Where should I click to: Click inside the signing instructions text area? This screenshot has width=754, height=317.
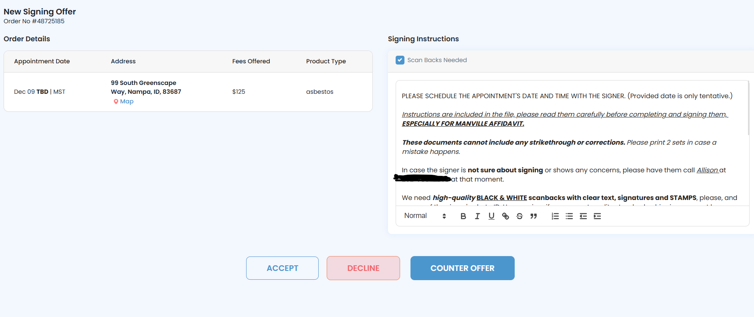click(x=569, y=160)
